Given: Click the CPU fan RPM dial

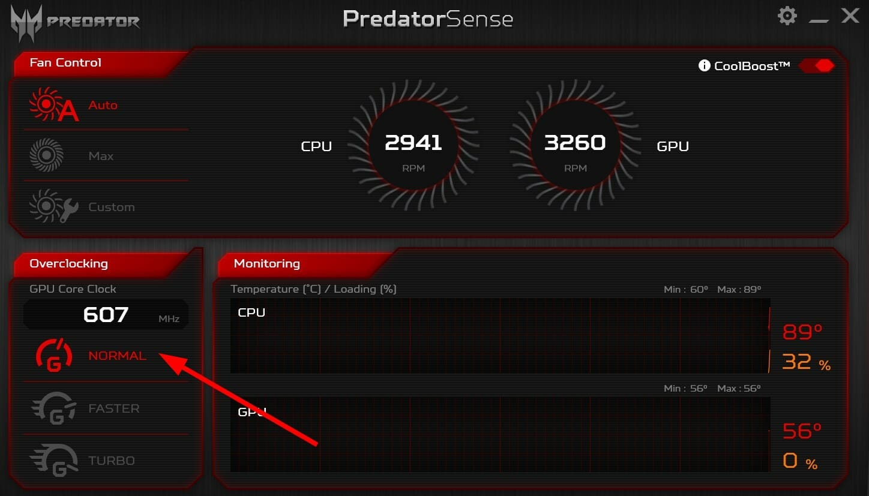Looking at the screenshot, I should pyautogui.click(x=413, y=146).
